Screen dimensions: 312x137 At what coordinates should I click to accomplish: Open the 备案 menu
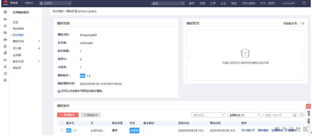coord(234,3)
